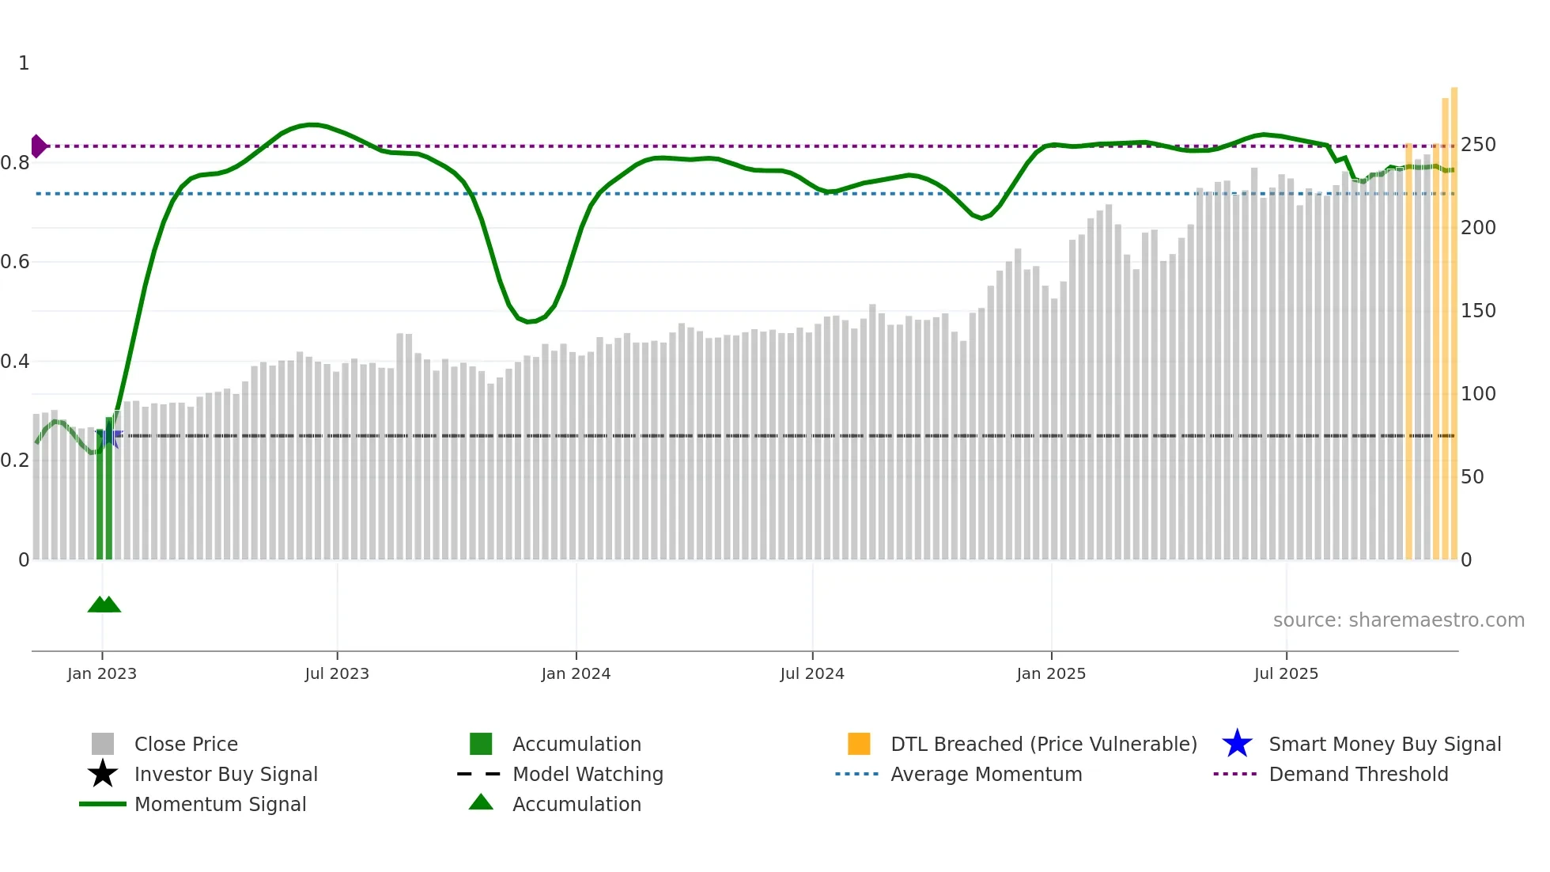The width and height of the screenshot is (1550, 872).
Task: Toggle the Momentum Signal legend entry
Action: tap(220, 804)
